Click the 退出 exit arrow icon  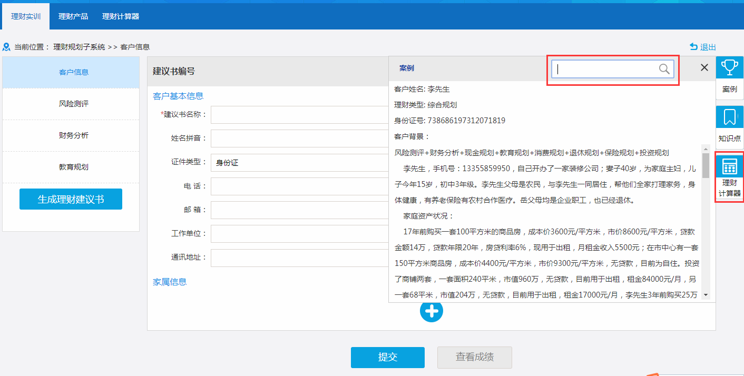tap(694, 47)
